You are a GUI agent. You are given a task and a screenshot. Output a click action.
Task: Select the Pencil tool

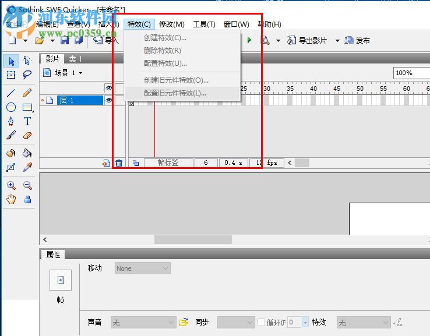(x=27, y=93)
